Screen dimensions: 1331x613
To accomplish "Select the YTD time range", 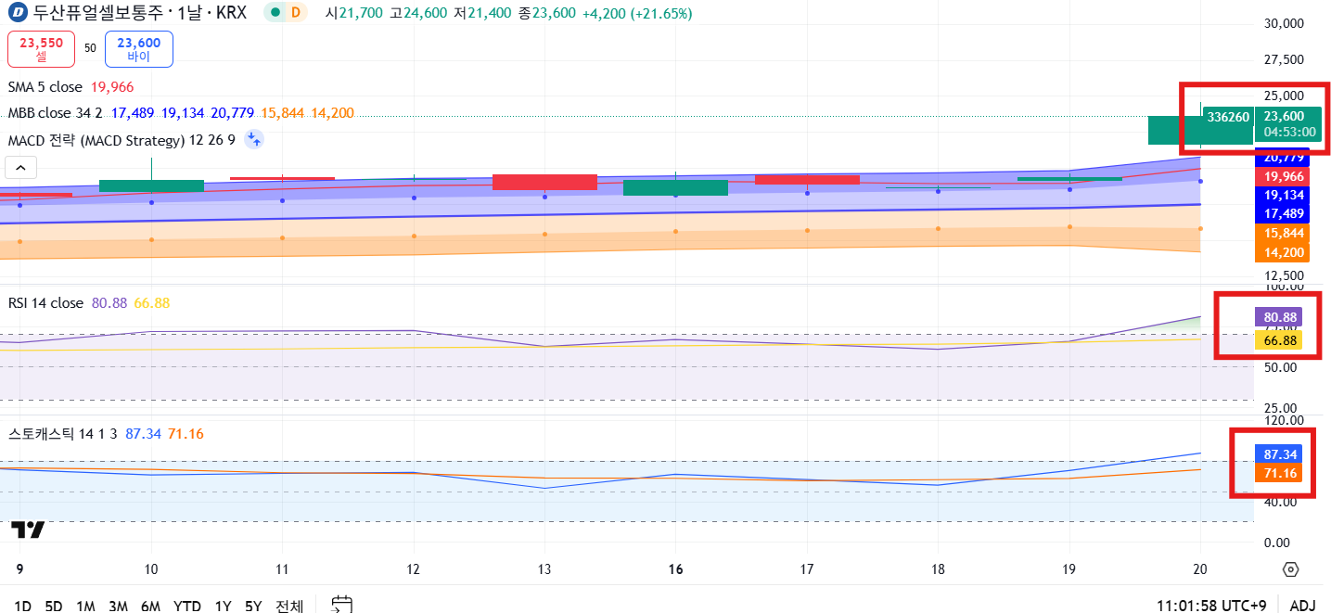I will pos(187,607).
